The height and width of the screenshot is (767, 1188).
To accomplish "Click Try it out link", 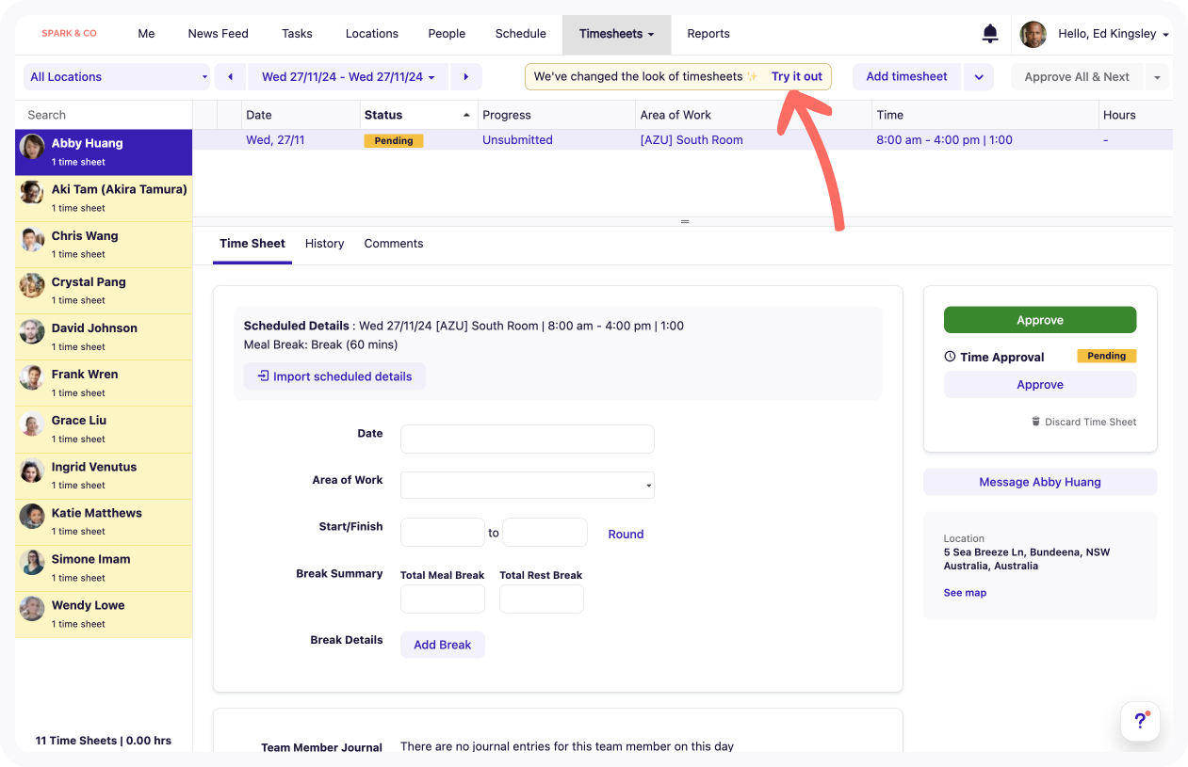I will click(x=797, y=77).
